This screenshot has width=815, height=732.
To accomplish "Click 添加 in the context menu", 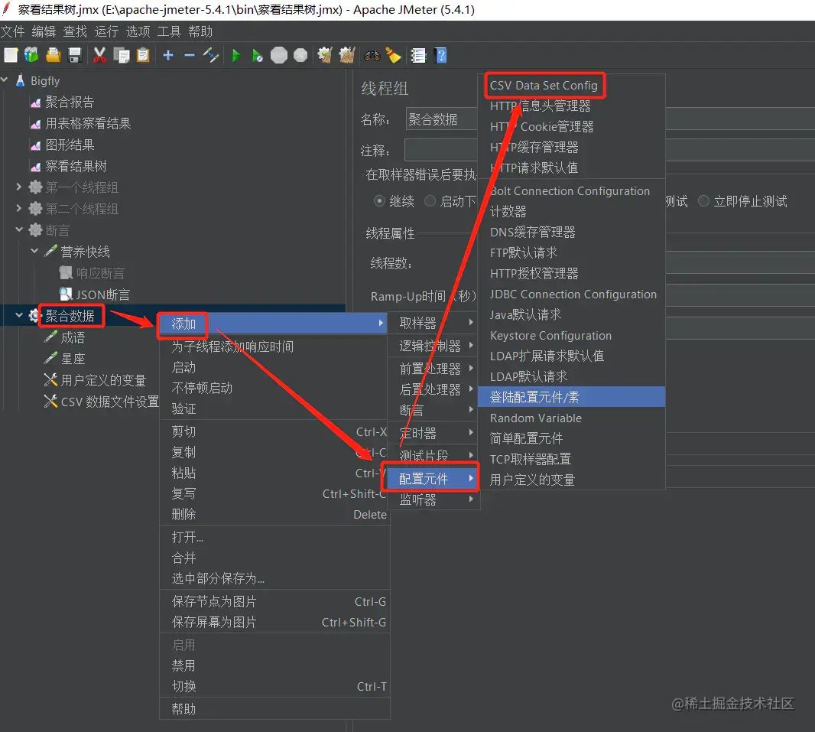I will (274, 324).
